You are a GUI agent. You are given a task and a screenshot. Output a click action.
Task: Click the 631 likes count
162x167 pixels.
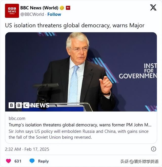18,161
